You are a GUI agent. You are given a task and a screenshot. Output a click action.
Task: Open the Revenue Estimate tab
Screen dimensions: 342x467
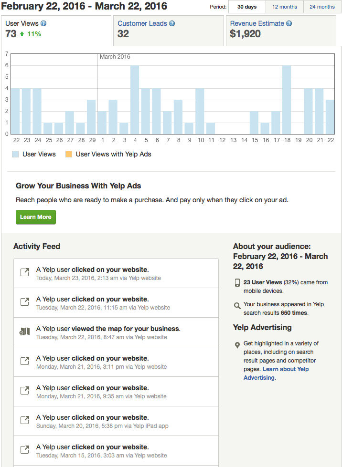(x=281, y=31)
